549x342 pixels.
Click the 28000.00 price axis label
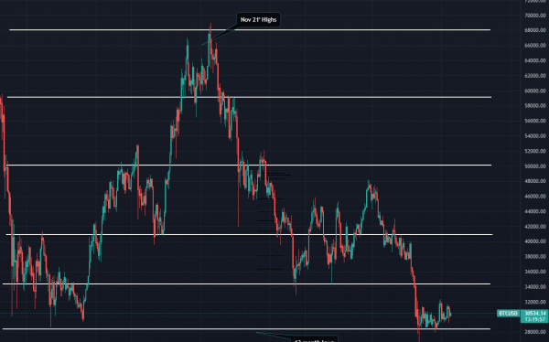tap(535, 332)
